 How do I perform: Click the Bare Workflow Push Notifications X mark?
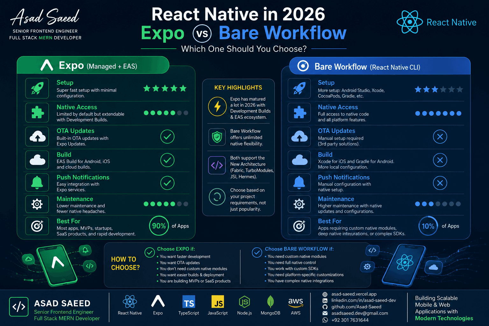tap(440, 183)
